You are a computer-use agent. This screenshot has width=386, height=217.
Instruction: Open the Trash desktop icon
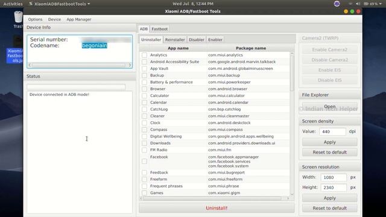tap(18, 19)
